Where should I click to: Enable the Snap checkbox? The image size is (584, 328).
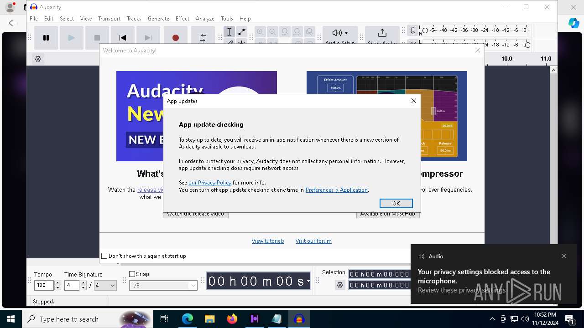pos(132,274)
